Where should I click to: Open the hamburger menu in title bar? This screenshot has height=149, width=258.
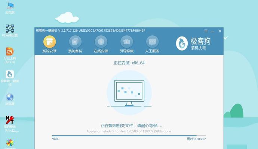pos(206,31)
